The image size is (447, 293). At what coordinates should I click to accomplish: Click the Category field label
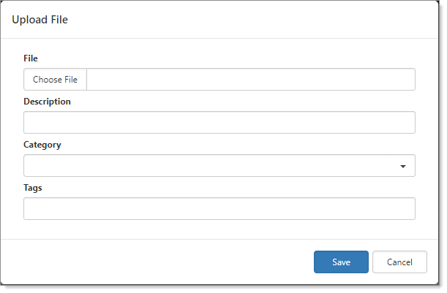pos(42,145)
